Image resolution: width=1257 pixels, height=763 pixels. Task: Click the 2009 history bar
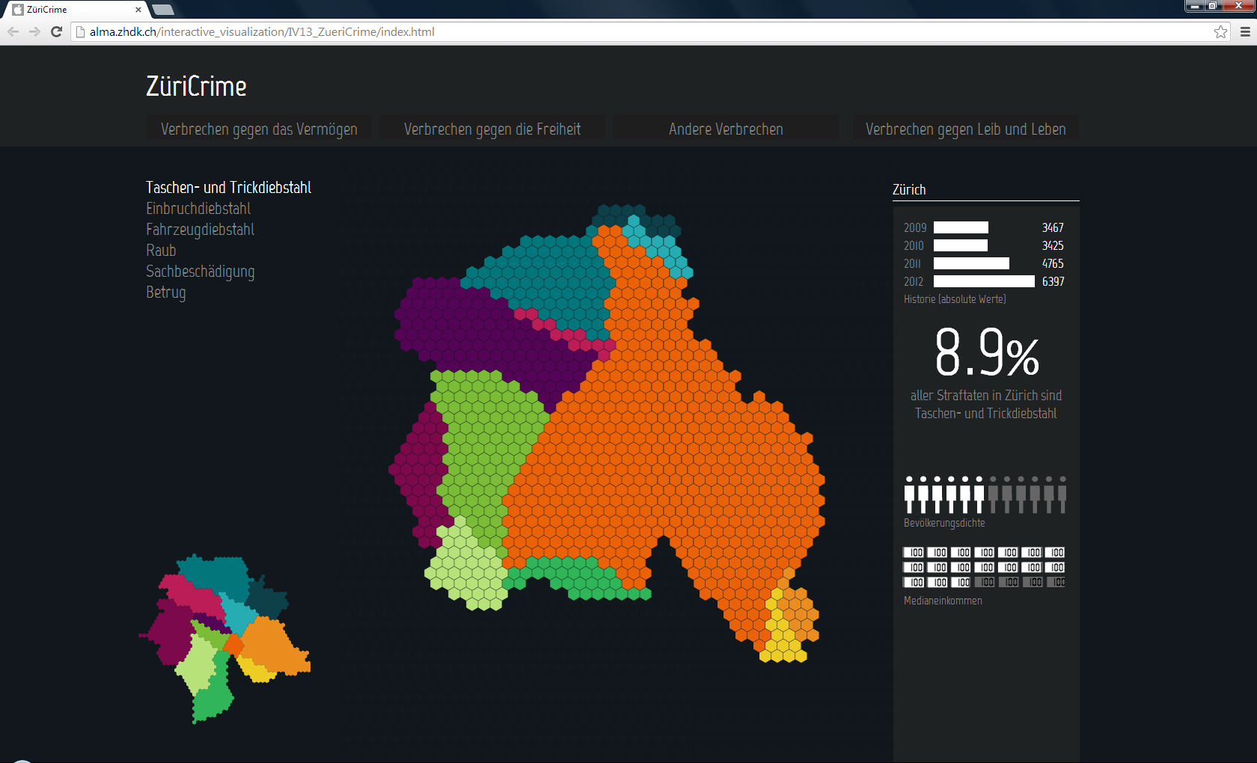(961, 227)
